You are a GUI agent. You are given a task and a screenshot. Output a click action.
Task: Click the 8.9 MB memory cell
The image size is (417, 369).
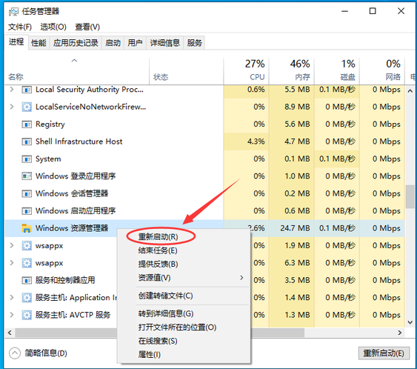[292, 107]
